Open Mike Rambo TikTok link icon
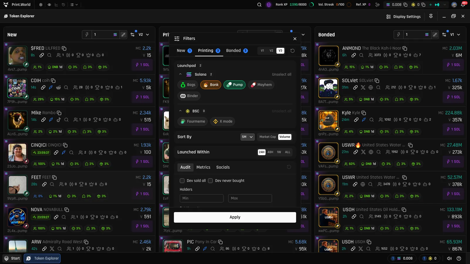 click(59, 120)
